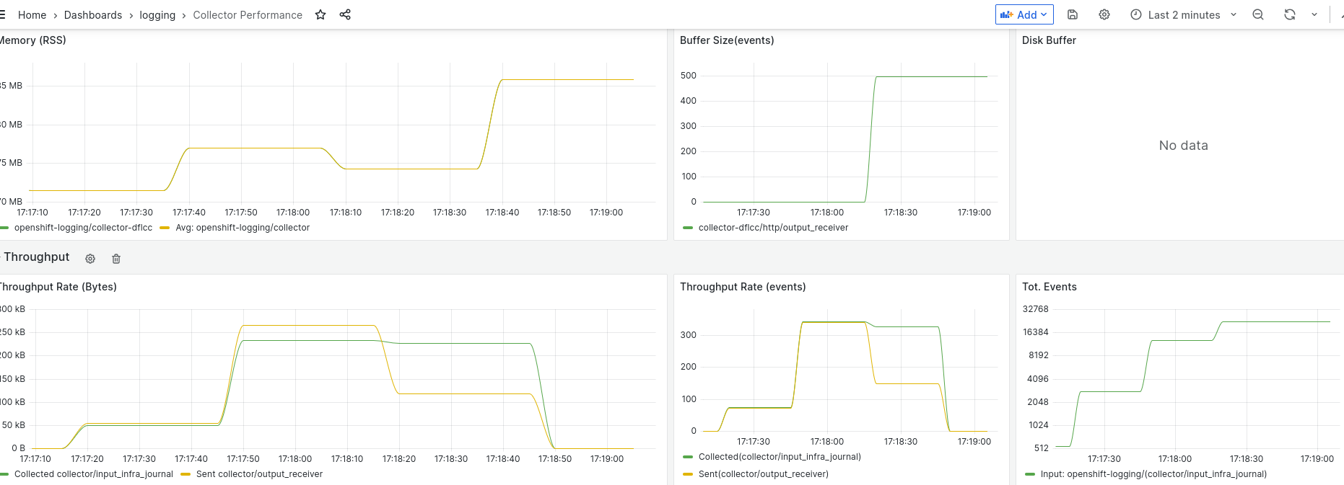Screen dimensions: 1344x485
Task: Open the Add panel dropdown
Action: point(1024,14)
